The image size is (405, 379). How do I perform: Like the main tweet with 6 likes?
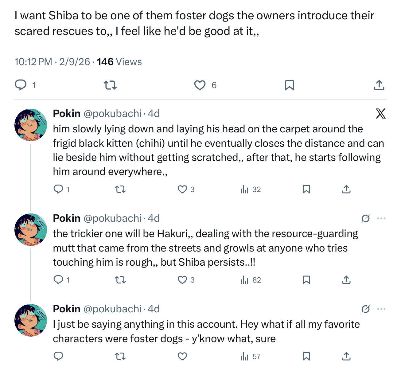click(200, 85)
